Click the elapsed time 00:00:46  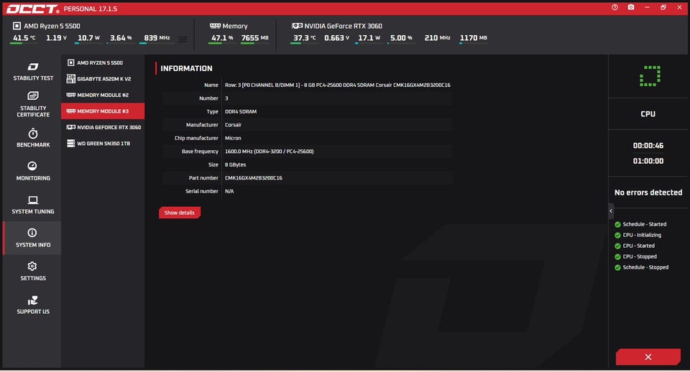pos(648,146)
